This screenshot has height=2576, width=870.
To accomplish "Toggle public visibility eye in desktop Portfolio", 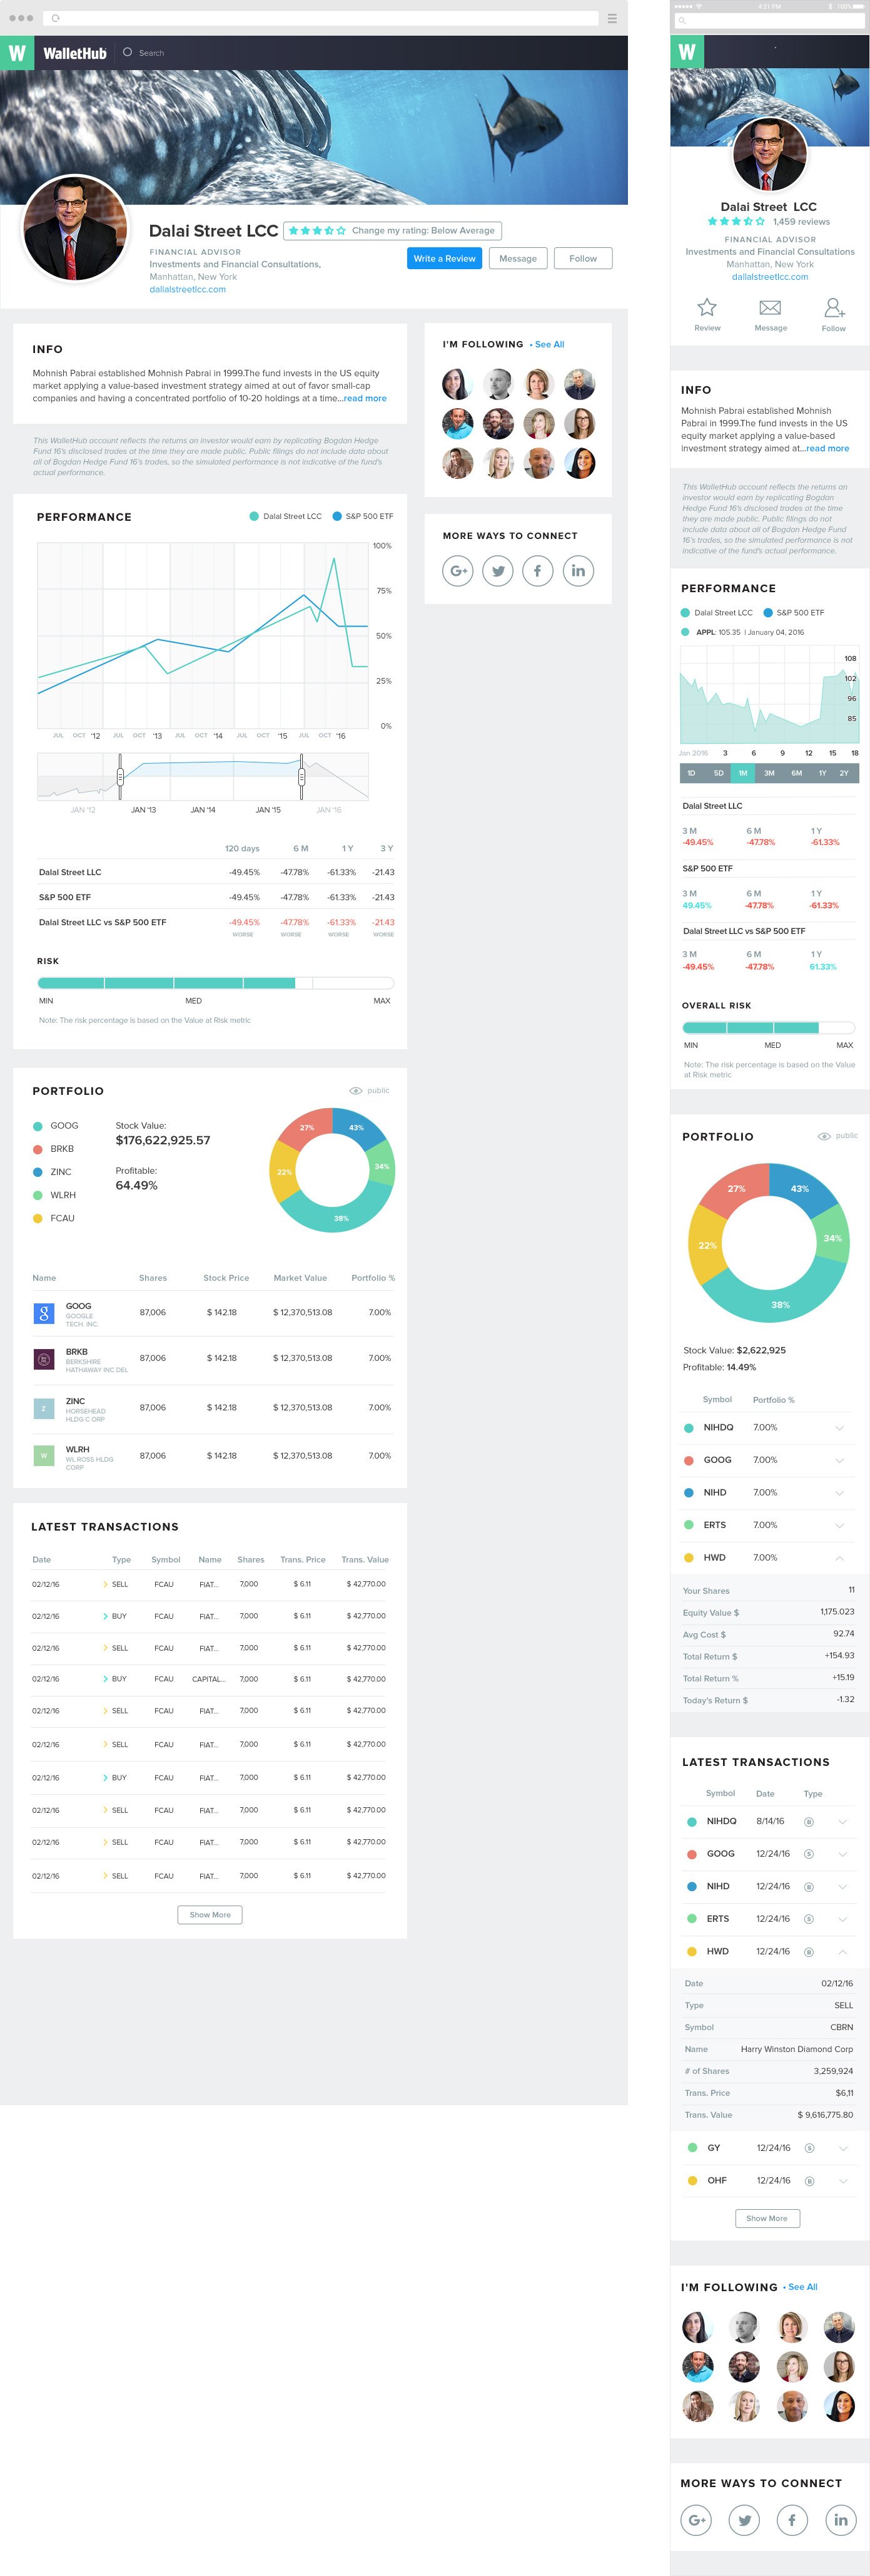I will 356,1091.
